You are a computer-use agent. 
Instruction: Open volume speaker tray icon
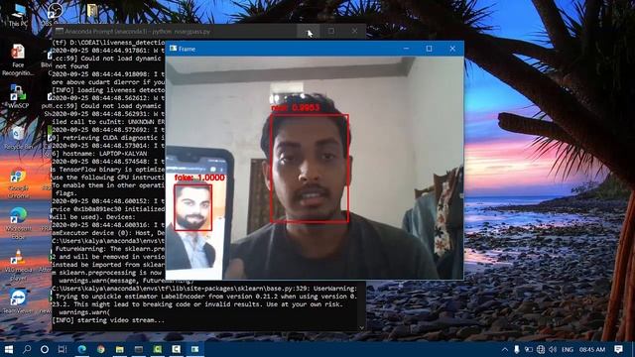[x=553, y=349]
